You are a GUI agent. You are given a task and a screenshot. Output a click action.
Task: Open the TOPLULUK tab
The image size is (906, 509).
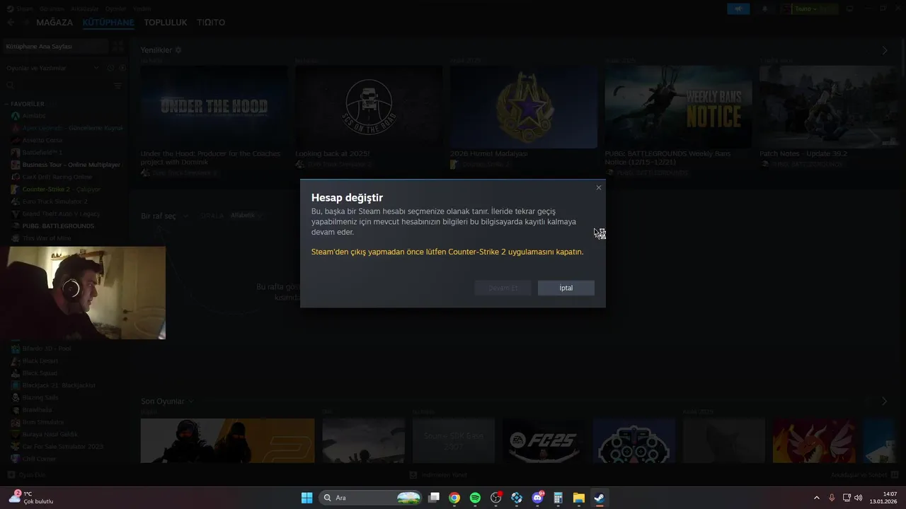166,23
